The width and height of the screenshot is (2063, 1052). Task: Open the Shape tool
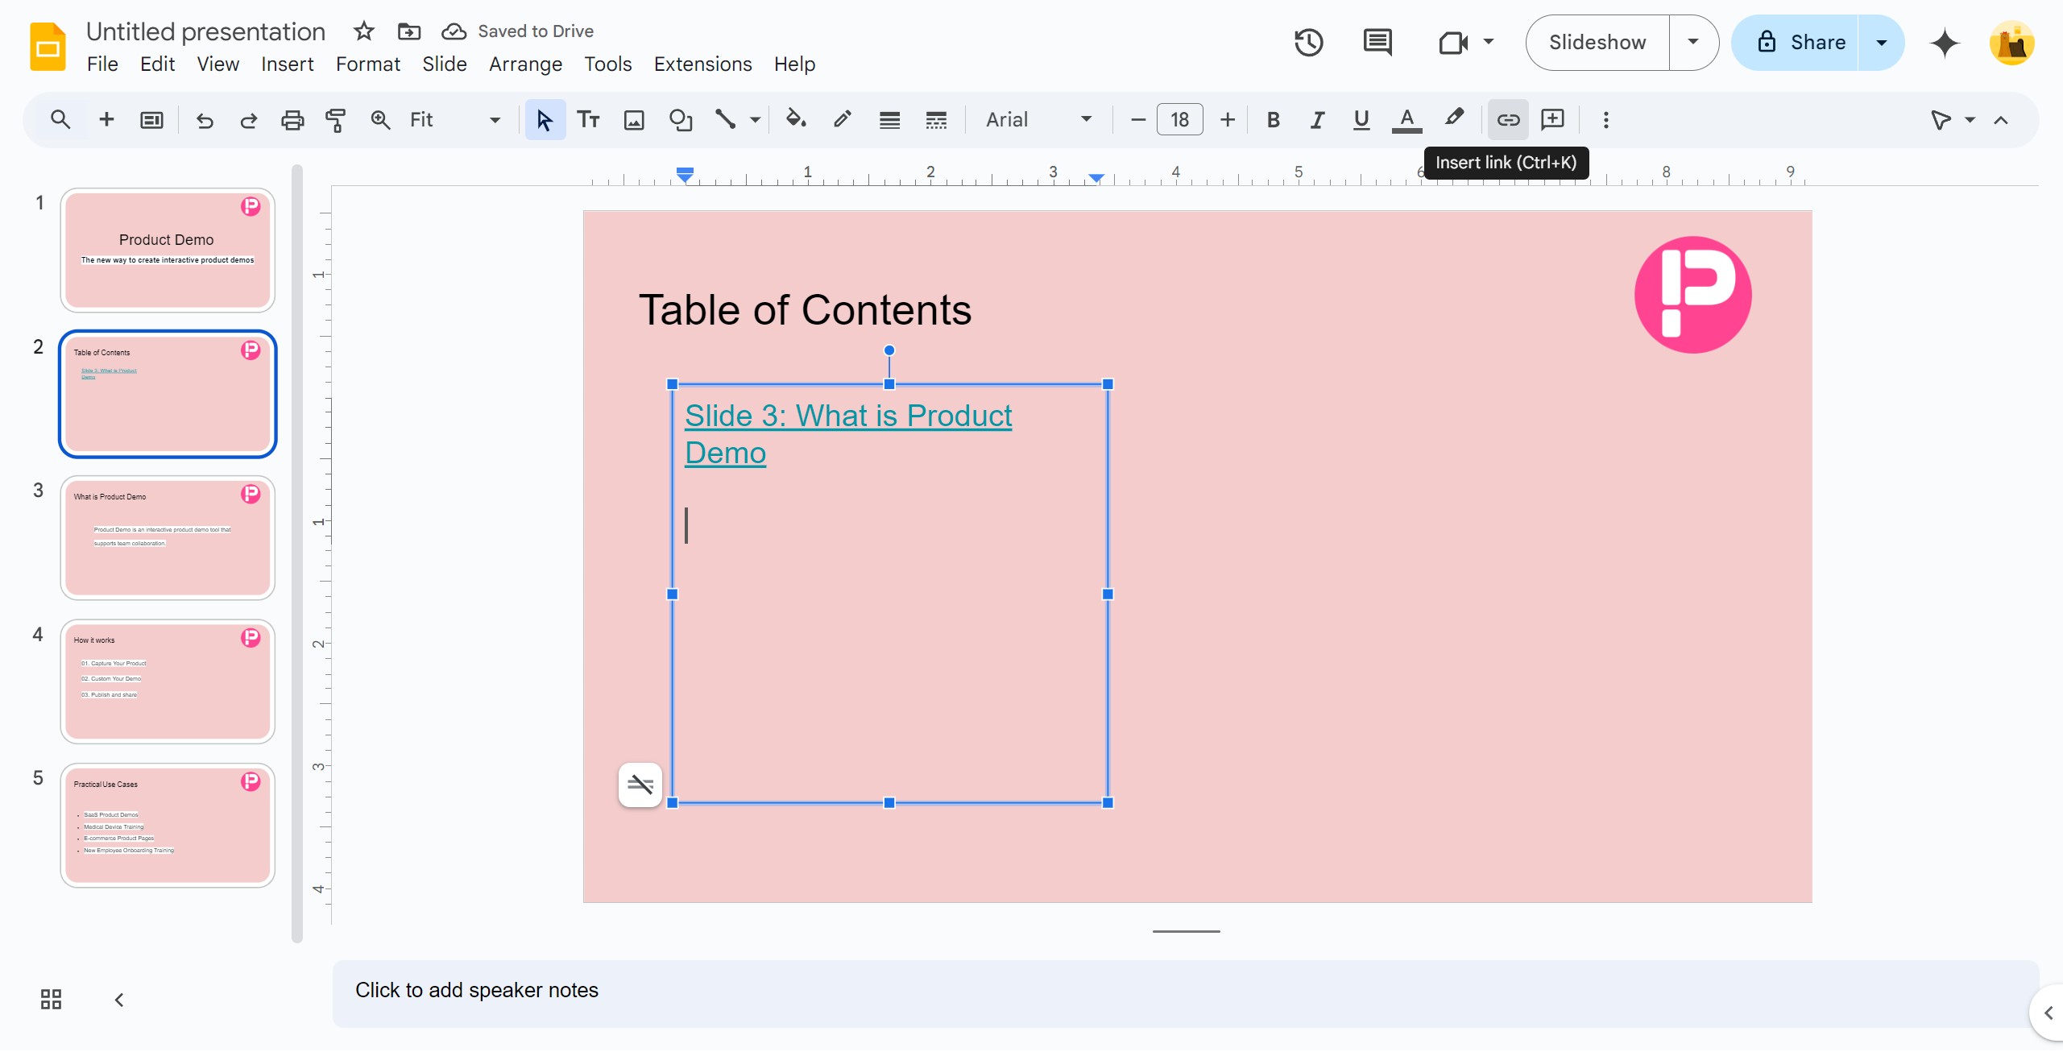coord(680,120)
